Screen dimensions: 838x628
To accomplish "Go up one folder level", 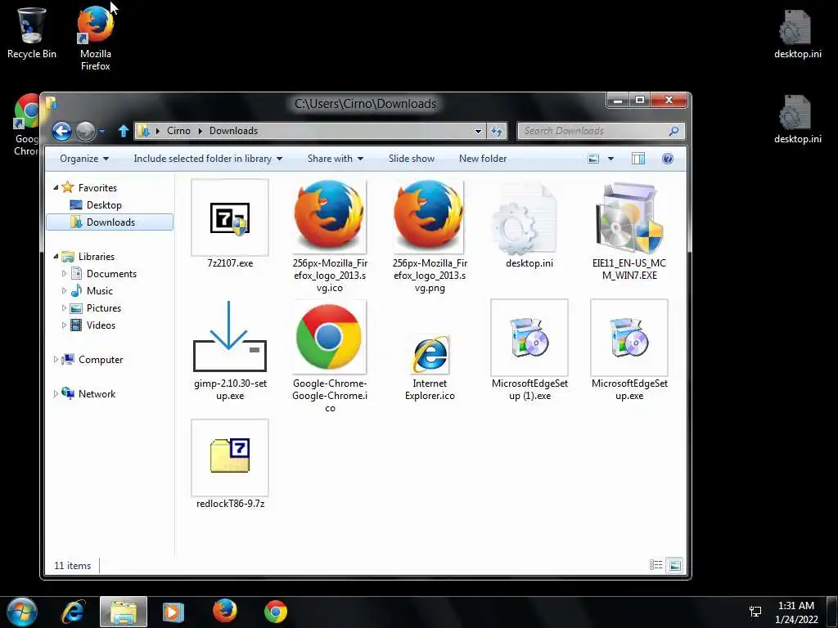I will [x=124, y=131].
